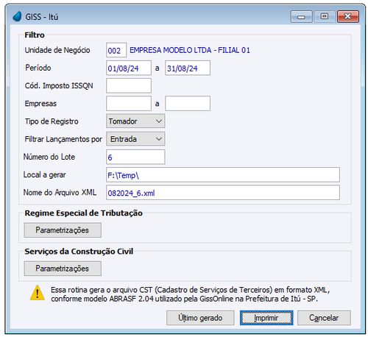Open the Filtrar Lançamentos por dropdown
368x337 pixels.
pyautogui.click(x=135, y=139)
